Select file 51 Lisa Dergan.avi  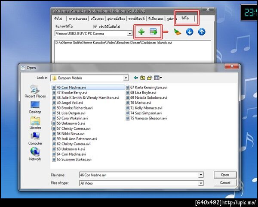point(69,113)
